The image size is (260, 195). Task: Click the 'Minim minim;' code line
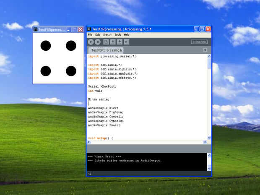tap(99, 99)
